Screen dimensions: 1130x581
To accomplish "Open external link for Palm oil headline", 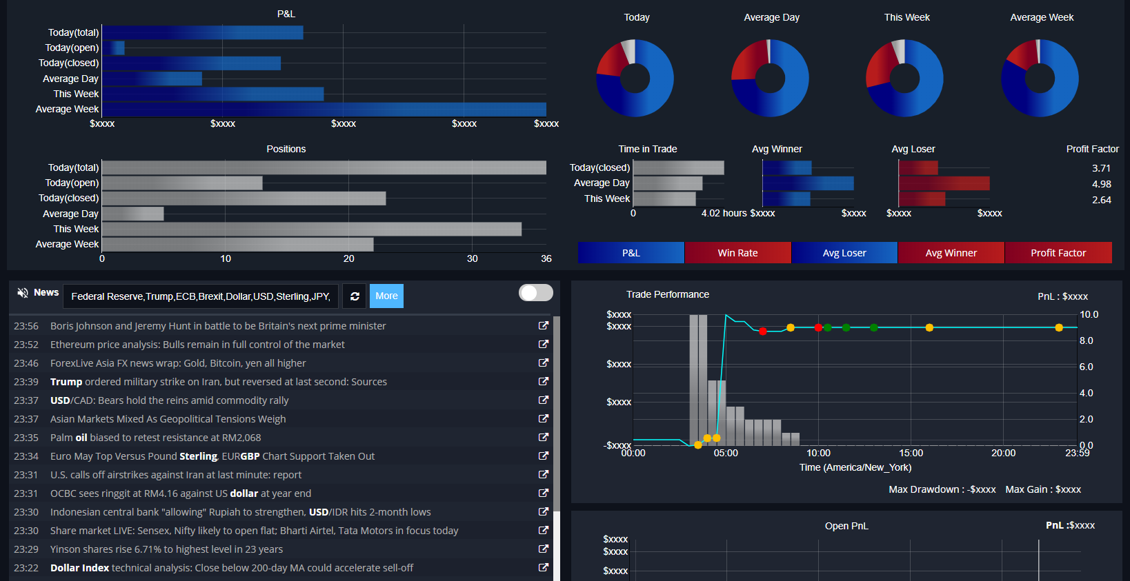I will [544, 437].
